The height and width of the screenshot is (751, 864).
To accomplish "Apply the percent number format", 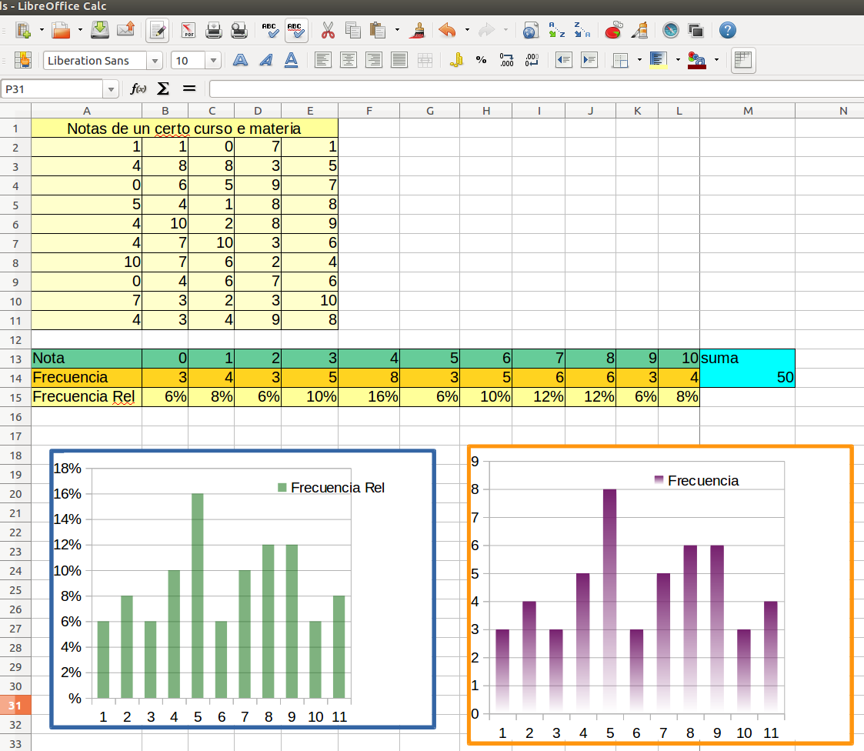I will pos(481,60).
